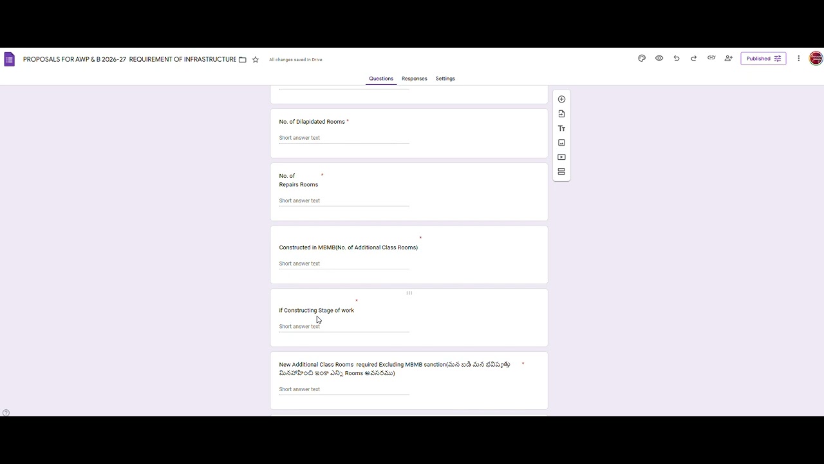Image resolution: width=824 pixels, height=464 pixels.
Task: Add a video to form
Action: [561, 157]
